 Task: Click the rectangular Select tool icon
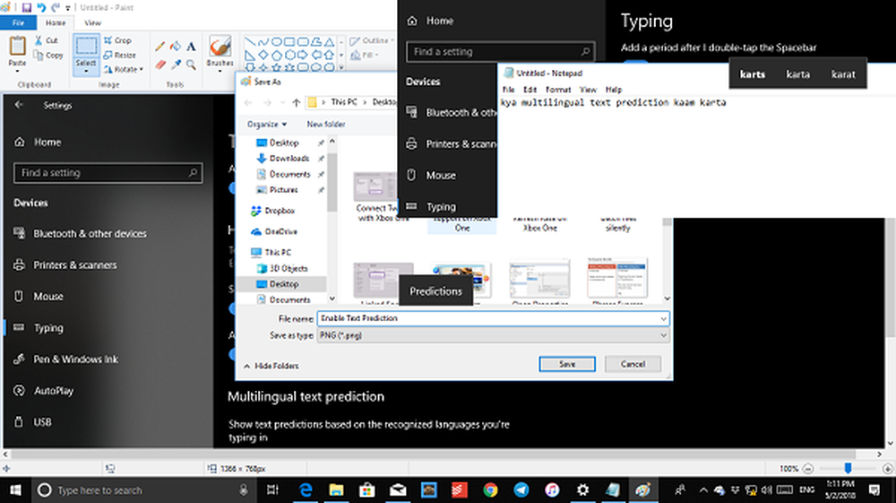[86, 47]
